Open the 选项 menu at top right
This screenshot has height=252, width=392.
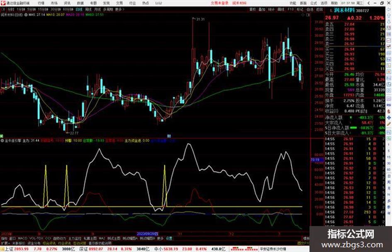324,3
